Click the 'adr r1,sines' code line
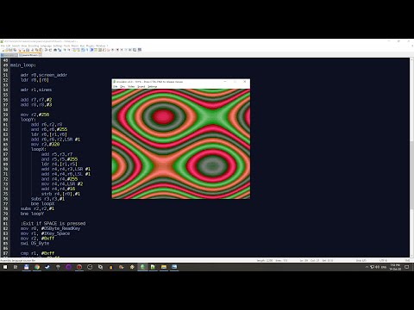Screen dimensions: 414x310 click(x=36, y=90)
